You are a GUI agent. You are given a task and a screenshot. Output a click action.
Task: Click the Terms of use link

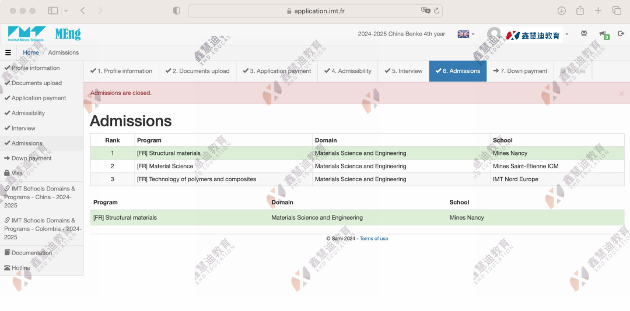coord(374,238)
